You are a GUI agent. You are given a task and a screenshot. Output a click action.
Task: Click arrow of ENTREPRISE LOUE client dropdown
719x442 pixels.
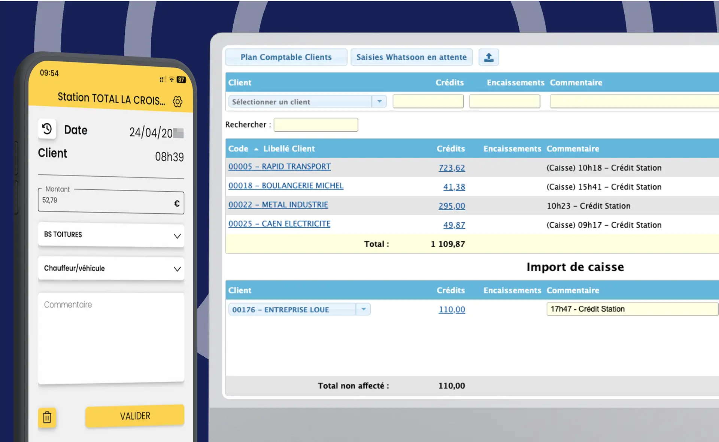(363, 309)
